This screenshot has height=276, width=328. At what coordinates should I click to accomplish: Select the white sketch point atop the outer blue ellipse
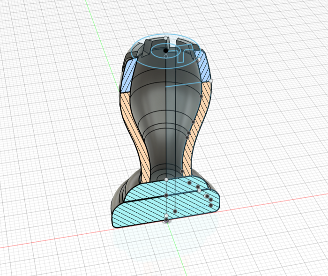coord(166,38)
